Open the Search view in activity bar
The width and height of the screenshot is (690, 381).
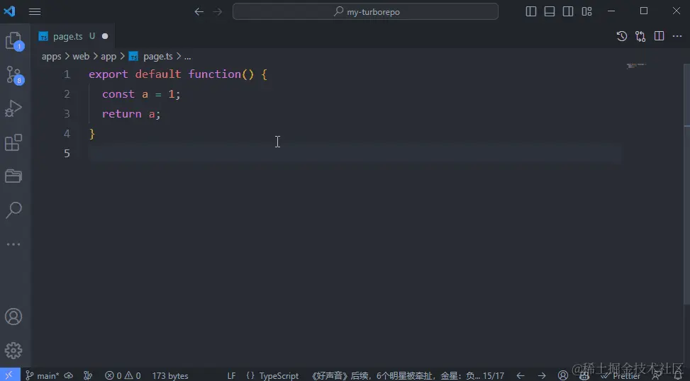[13, 210]
